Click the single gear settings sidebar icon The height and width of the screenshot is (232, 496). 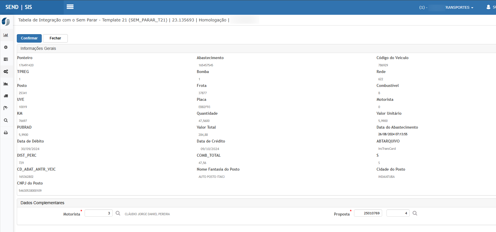[6, 47]
